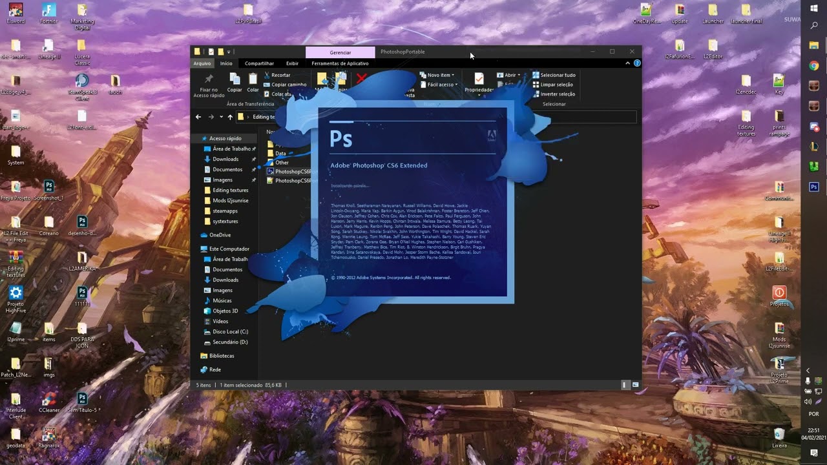
Task: Open Downloads under Acesso rápido
Action: click(x=225, y=159)
